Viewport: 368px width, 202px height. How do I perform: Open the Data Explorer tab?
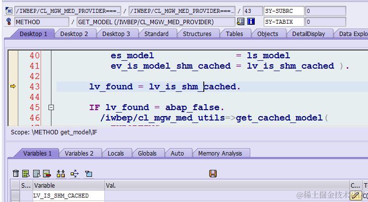pos(352,34)
